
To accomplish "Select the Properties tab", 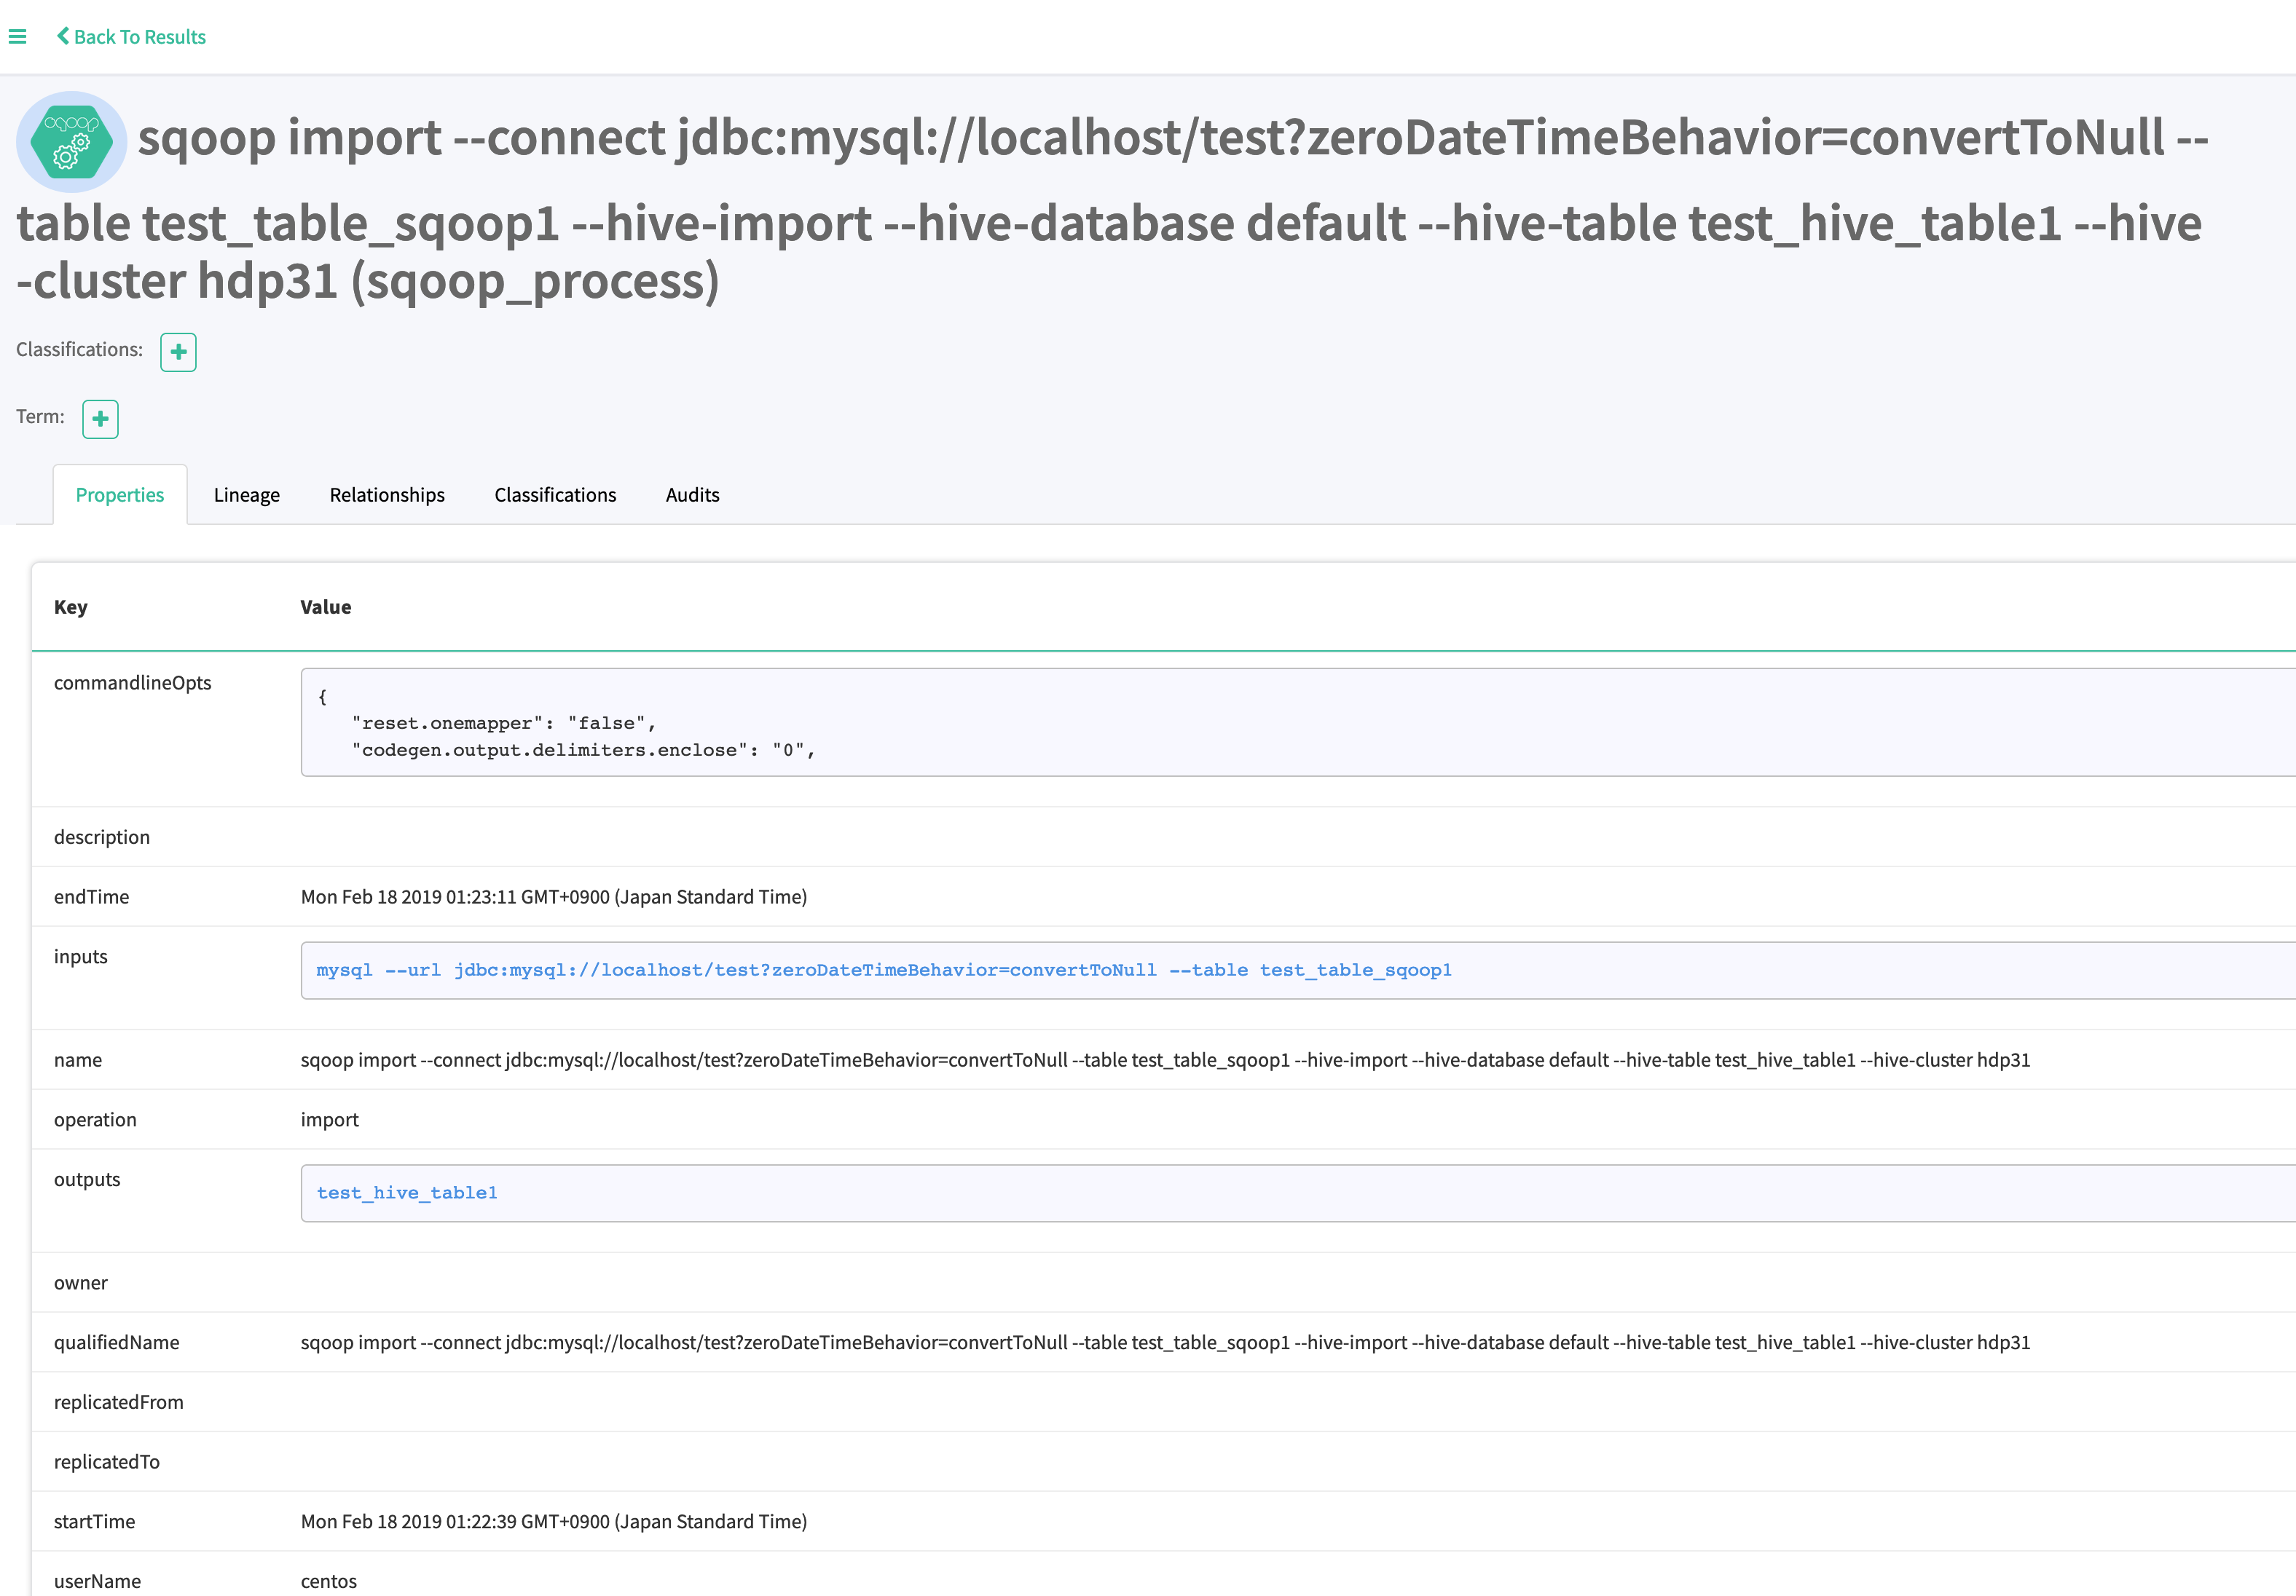I will pos(119,494).
